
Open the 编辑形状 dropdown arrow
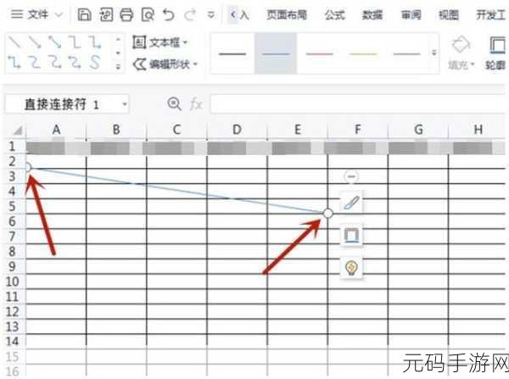coord(195,64)
